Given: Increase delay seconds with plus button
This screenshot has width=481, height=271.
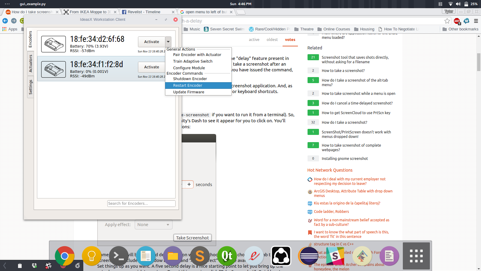Looking at the screenshot, I should point(189,184).
